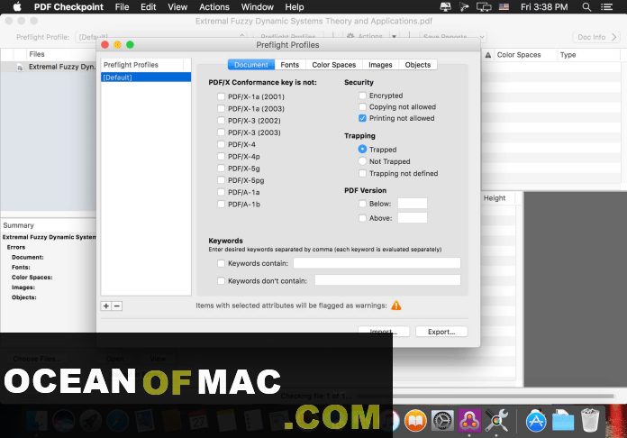Click the PDF Version Below value field
627x438 pixels.
tap(413, 203)
